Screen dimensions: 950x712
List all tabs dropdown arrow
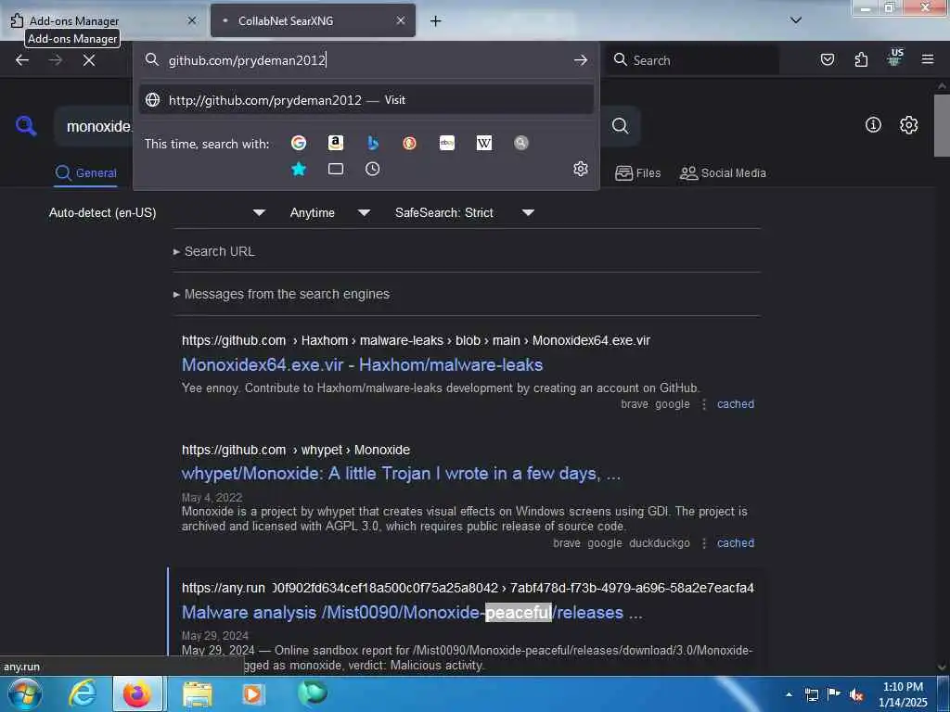[796, 20]
